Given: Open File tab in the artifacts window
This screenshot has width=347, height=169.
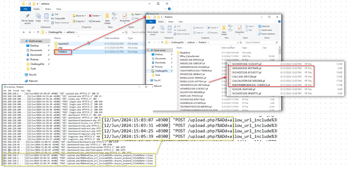Looking at the screenshot, I should point(25,9).
